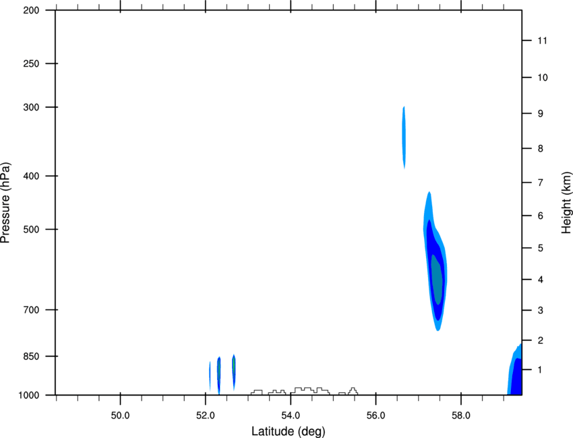Click the 5 km height label
573x438 pixels.
[541, 249]
